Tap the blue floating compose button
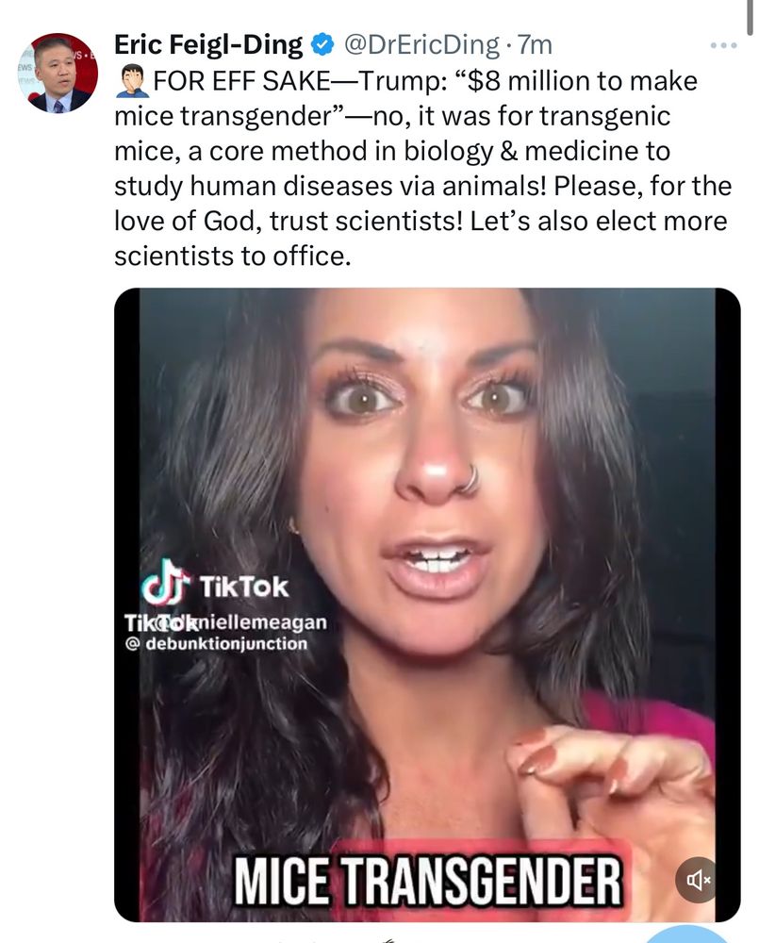 tap(686, 935)
